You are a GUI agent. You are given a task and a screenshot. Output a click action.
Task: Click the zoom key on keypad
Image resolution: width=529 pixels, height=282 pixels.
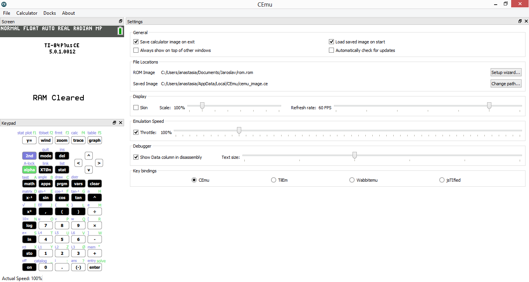tap(62, 140)
